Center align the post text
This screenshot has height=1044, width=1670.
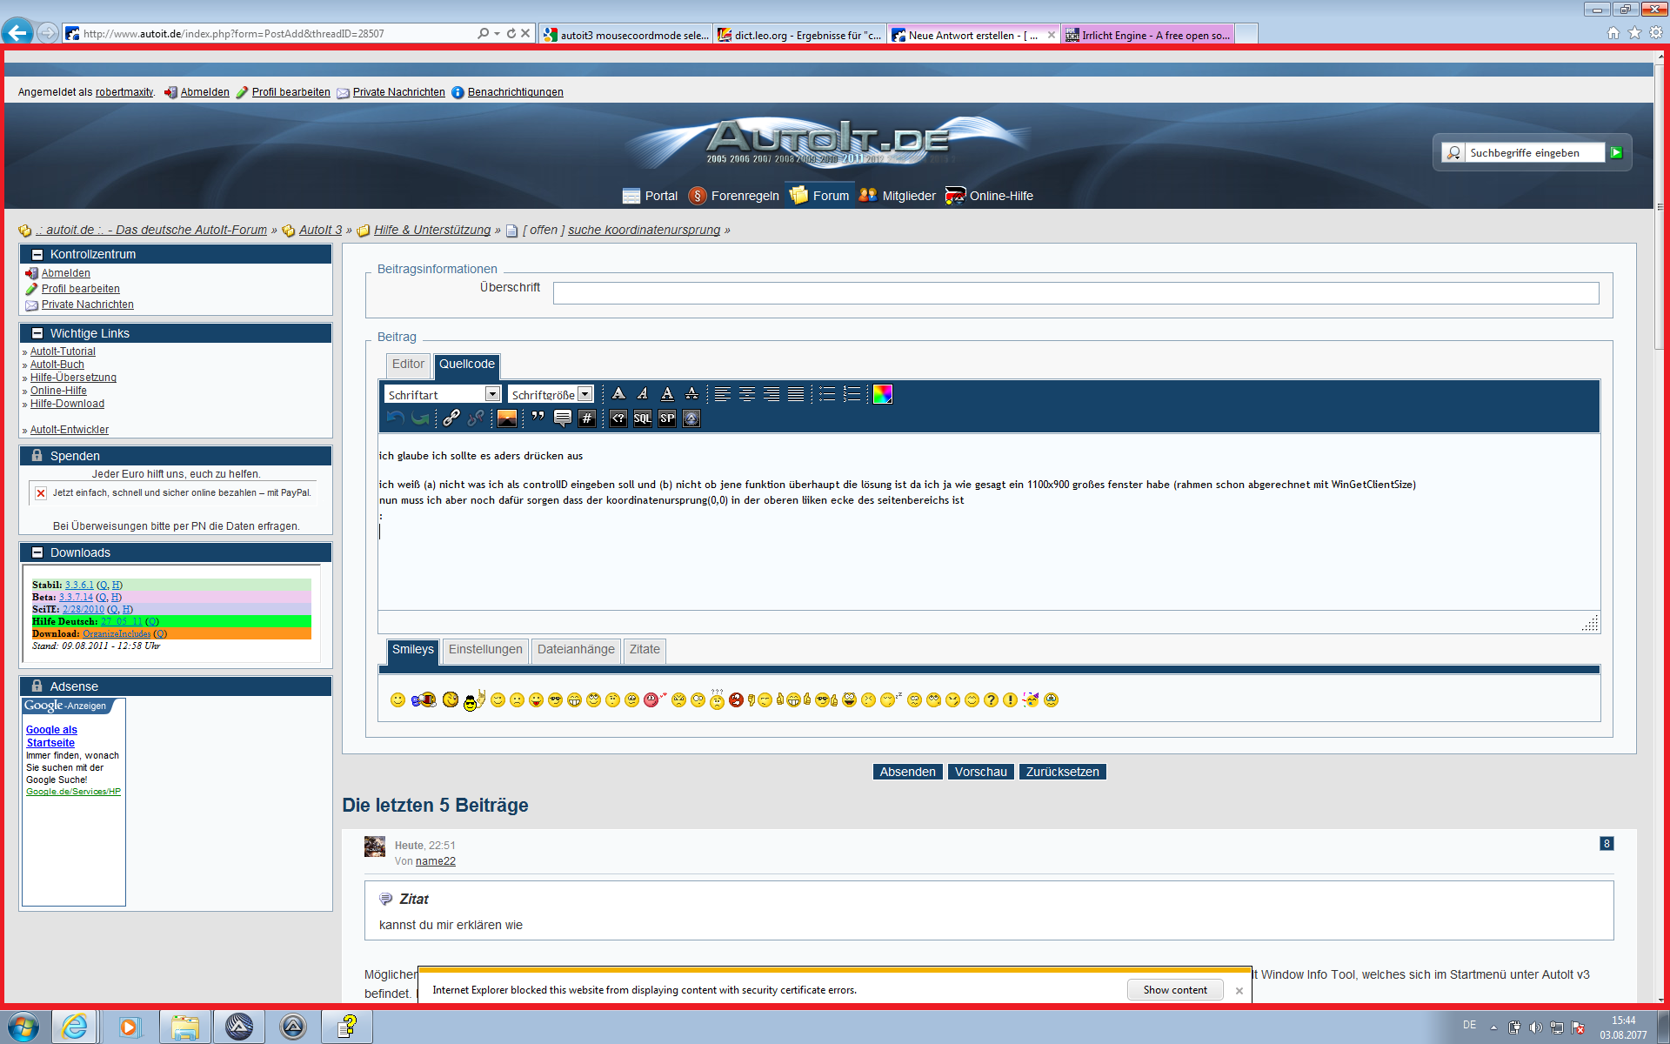(747, 394)
